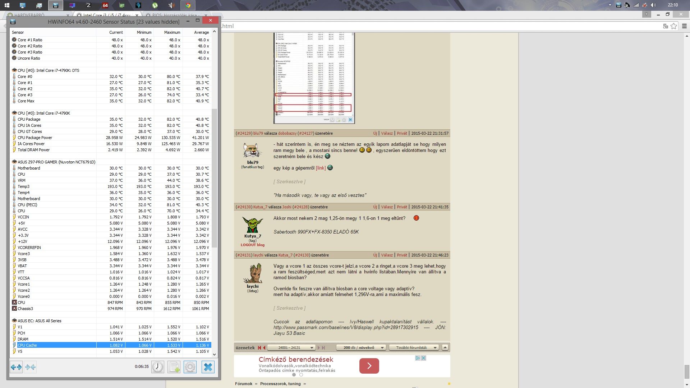Go to previous messages page red arrow
Screen dimensions: 690x388
click(x=264, y=348)
